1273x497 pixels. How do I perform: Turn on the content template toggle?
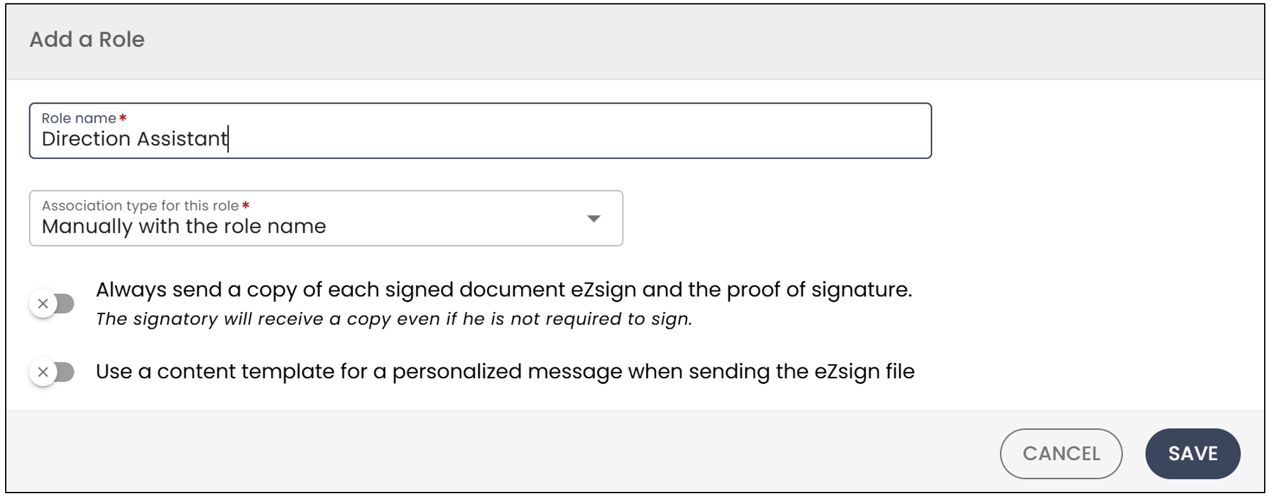52,372
